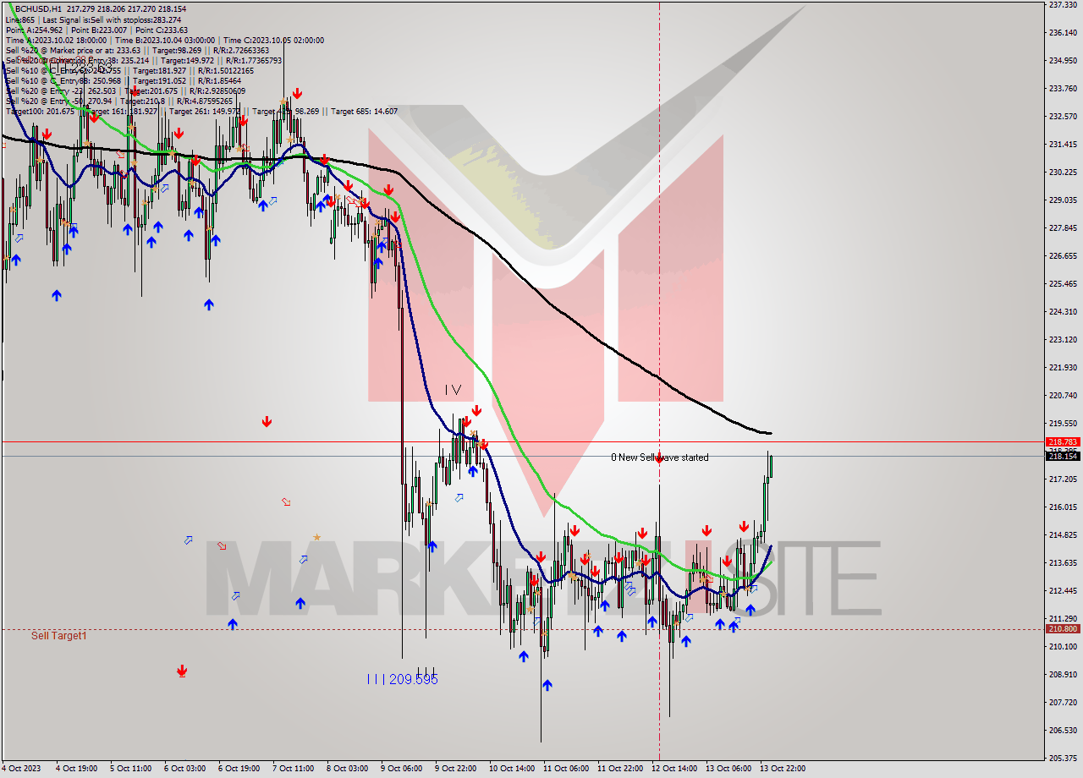Click current price tag 218.154
Screen dimensions: 1083x778
(x=1063, y=456)
